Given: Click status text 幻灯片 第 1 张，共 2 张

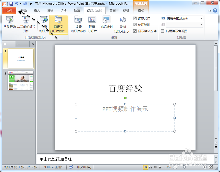Looking at the screenshot, I should click(x=21, y=167).
